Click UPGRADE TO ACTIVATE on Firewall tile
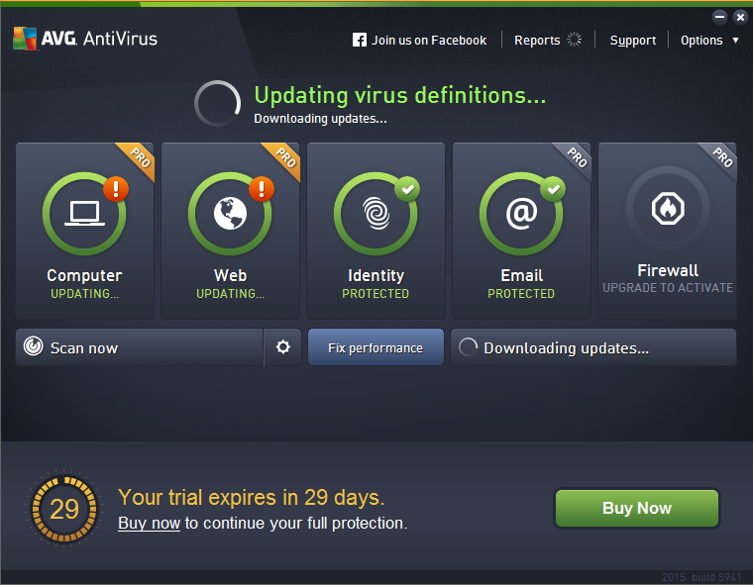This screenshot has width=753, height=585. tap(668, 288)
